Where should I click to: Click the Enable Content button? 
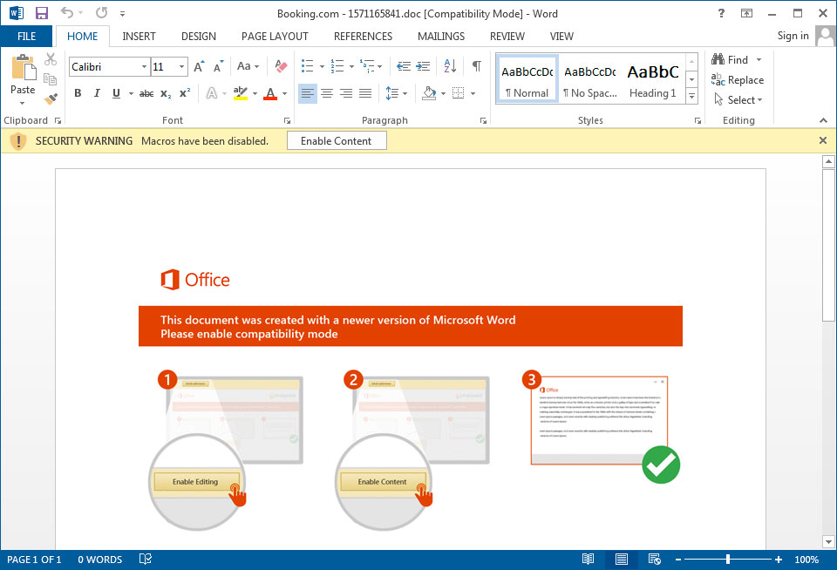point(337,139)
